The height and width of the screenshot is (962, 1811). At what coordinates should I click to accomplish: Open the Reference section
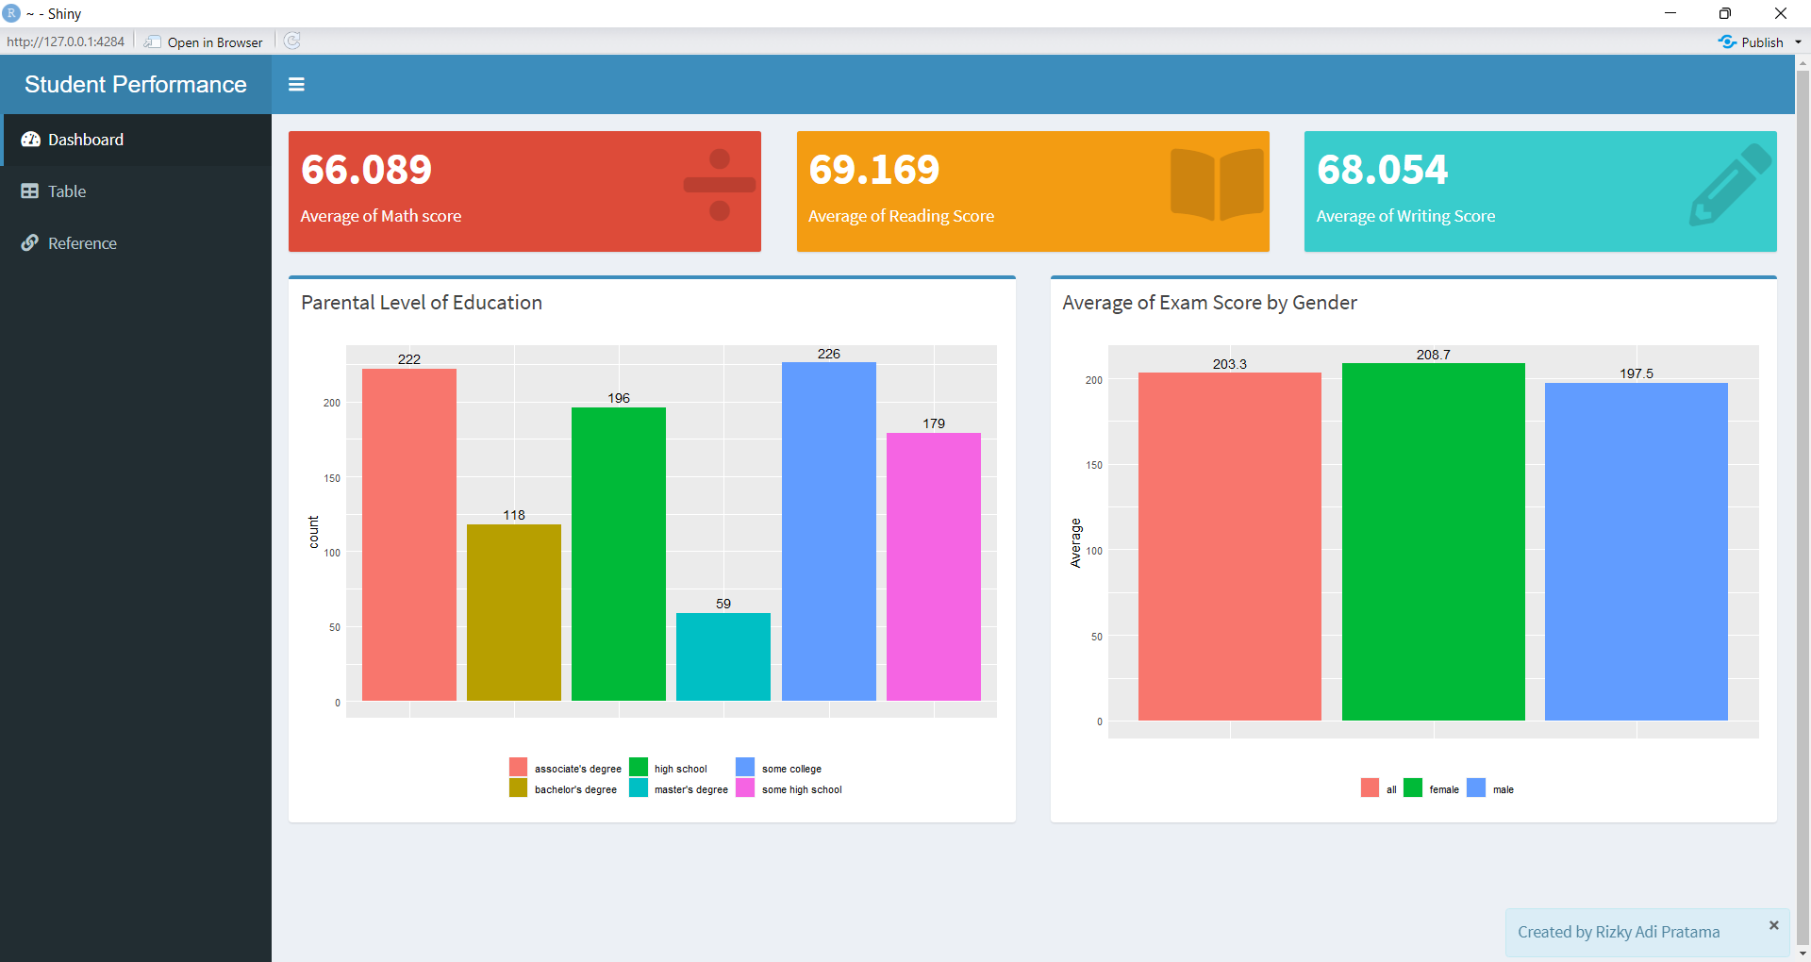81,242
